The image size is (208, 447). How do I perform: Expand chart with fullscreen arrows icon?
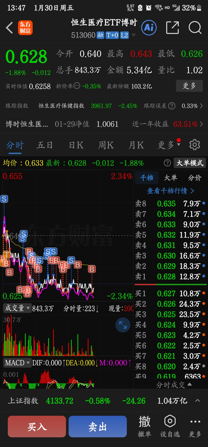(123, 325)
